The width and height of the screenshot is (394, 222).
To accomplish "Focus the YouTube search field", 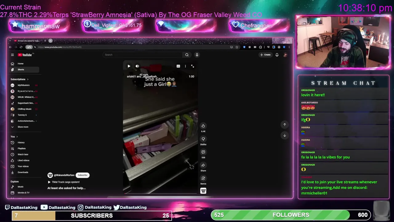I will (x=143, y=55).
